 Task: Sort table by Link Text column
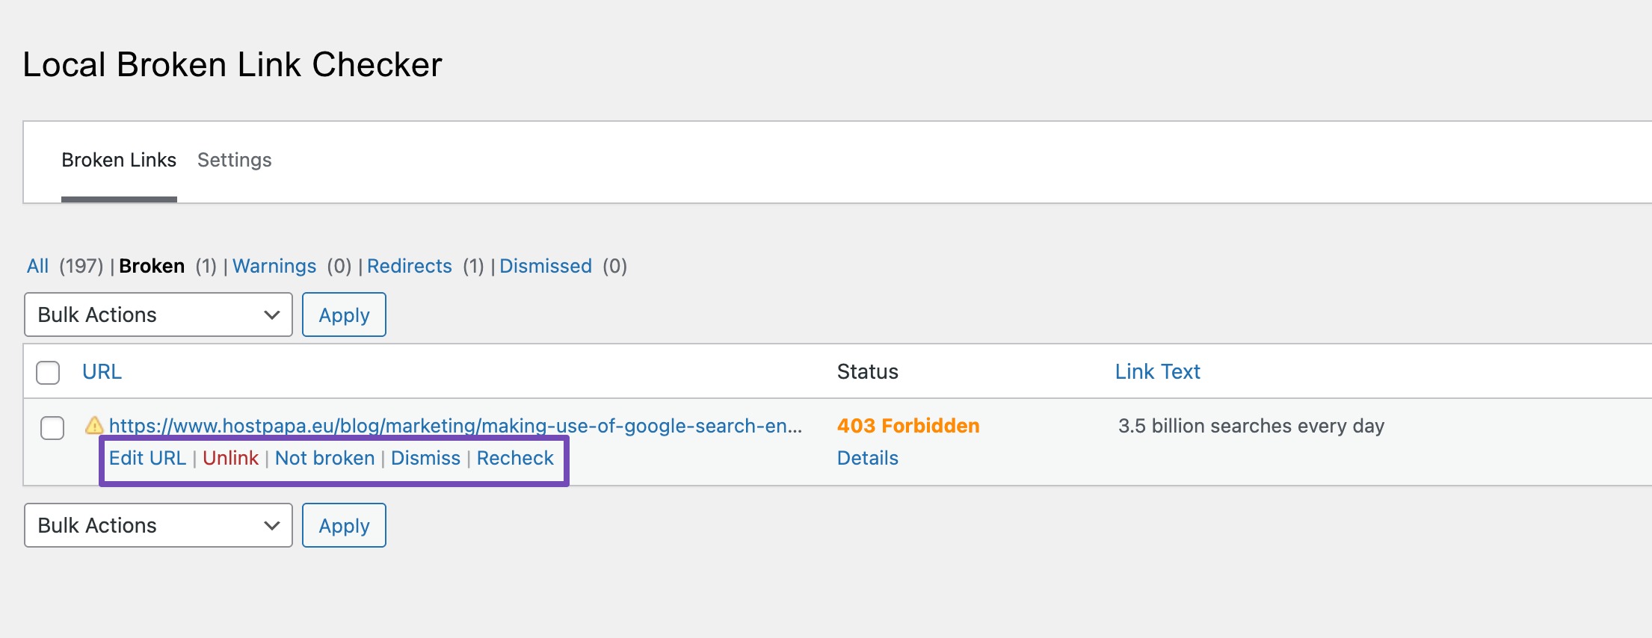pos(1157,371)
